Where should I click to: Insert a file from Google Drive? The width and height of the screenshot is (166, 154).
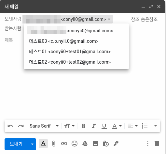coord(85,144)
